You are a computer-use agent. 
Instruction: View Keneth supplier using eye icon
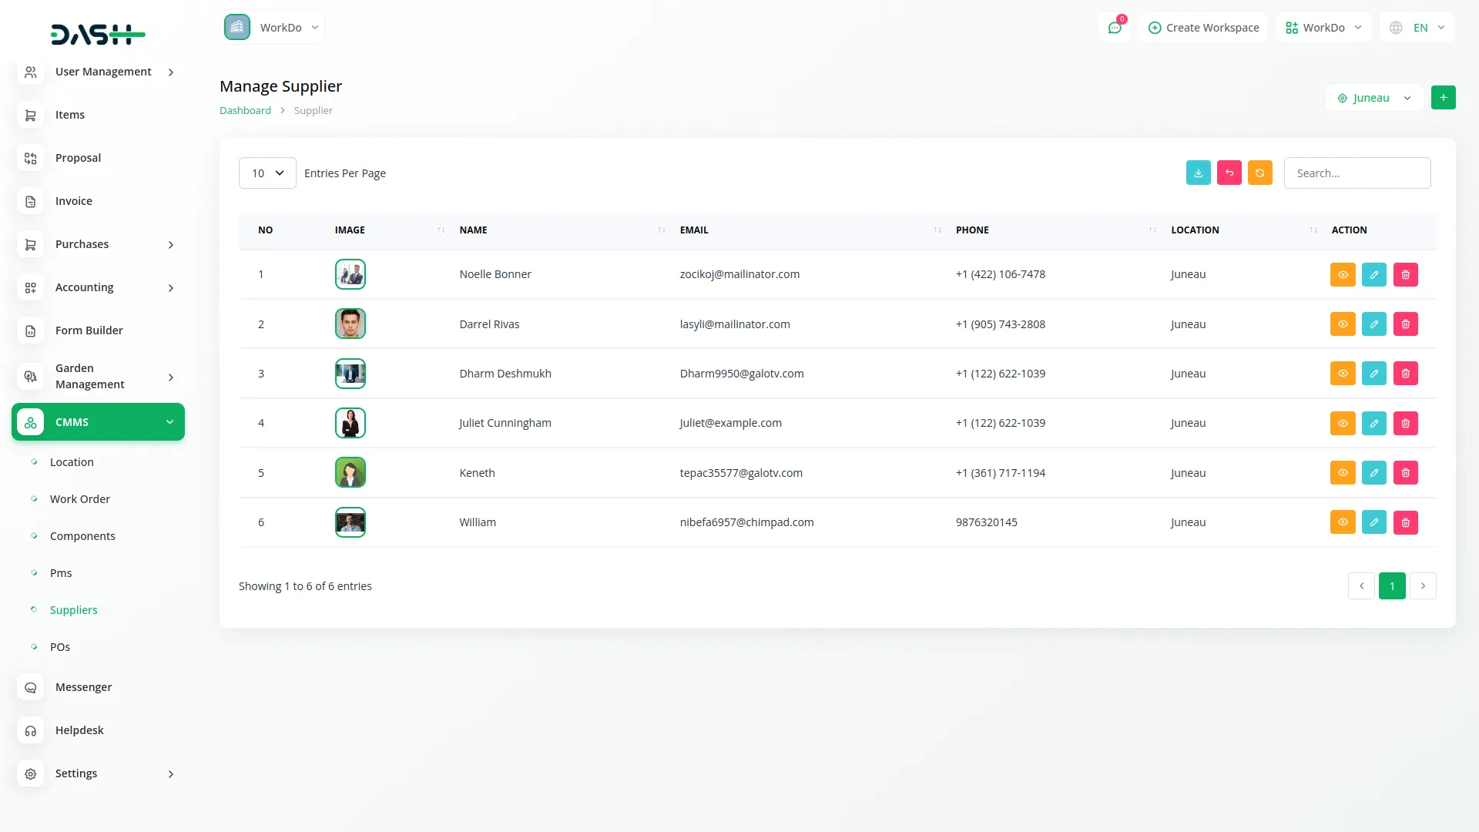tap(1342, 473)
